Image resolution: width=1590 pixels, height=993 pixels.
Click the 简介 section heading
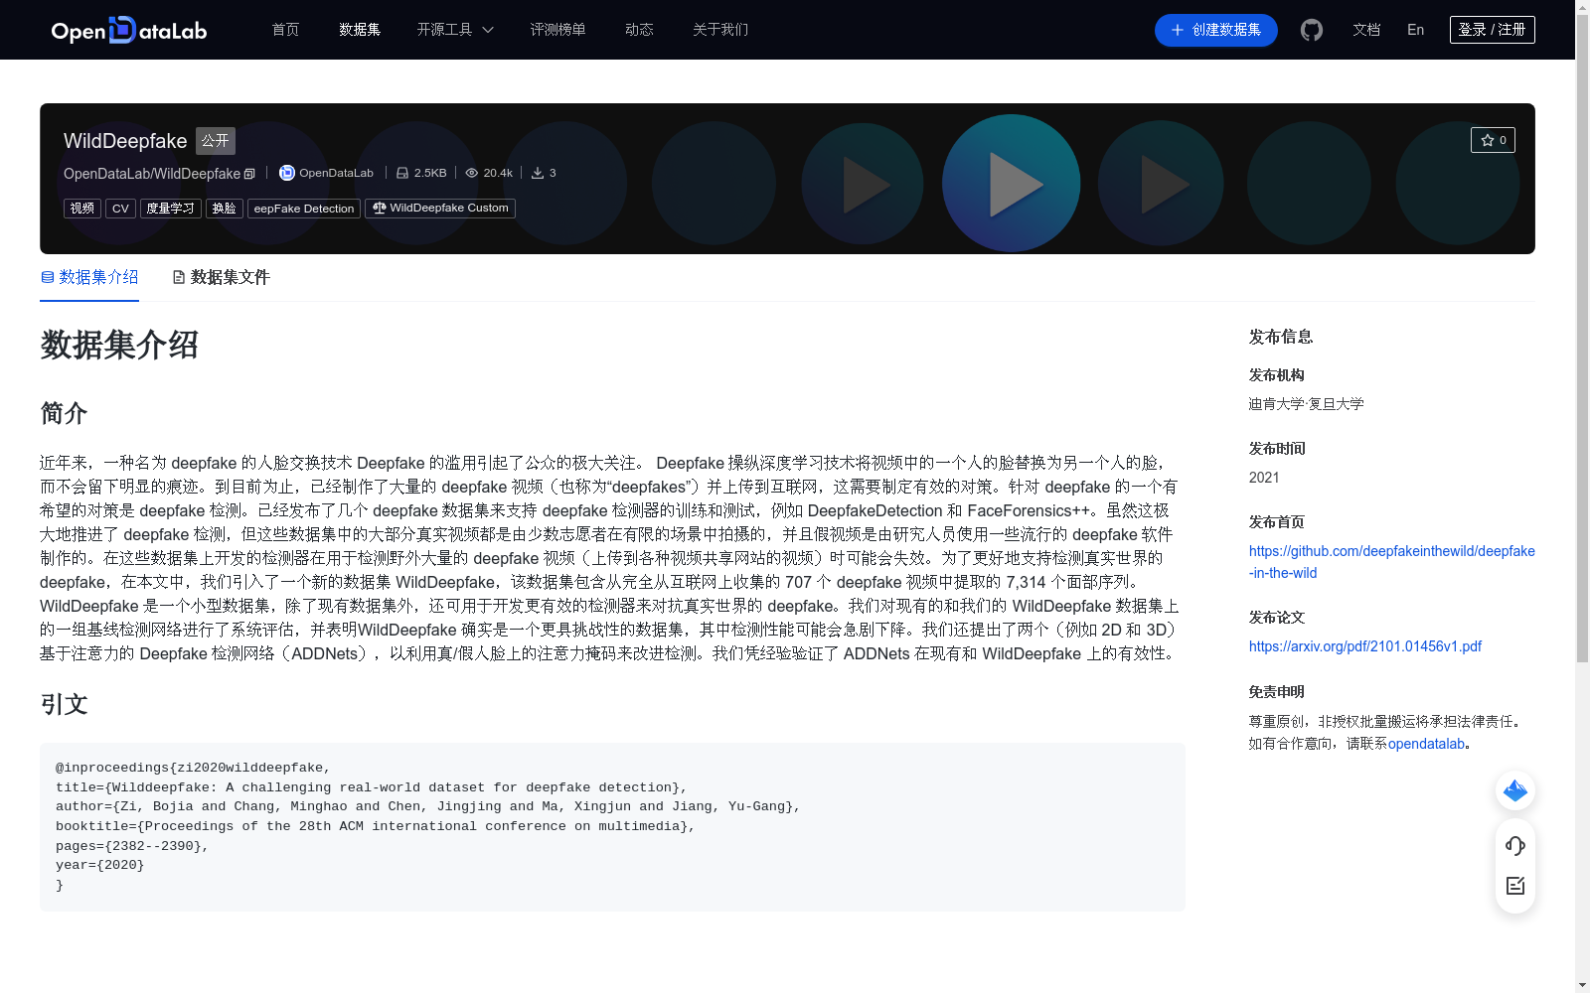[64, 413]
